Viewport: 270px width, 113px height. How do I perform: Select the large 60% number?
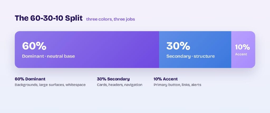click(x=34, y=46)
